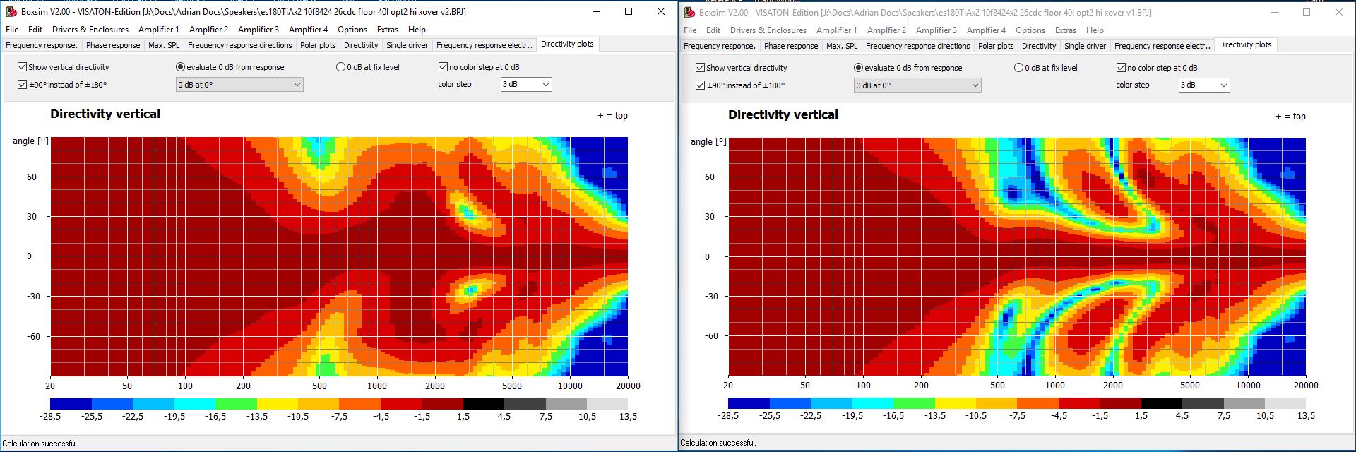1356x452 pixels.
Task: Switch to Max. SPL tab, left window
Action: (x=164, y=45)
